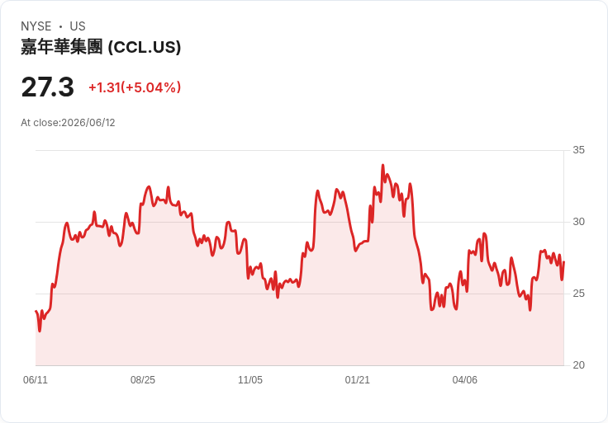The height and width of the screenshot is (423, 608).
Task: Click the price line's low after the 01/21 peak
Action: [432, 309]
